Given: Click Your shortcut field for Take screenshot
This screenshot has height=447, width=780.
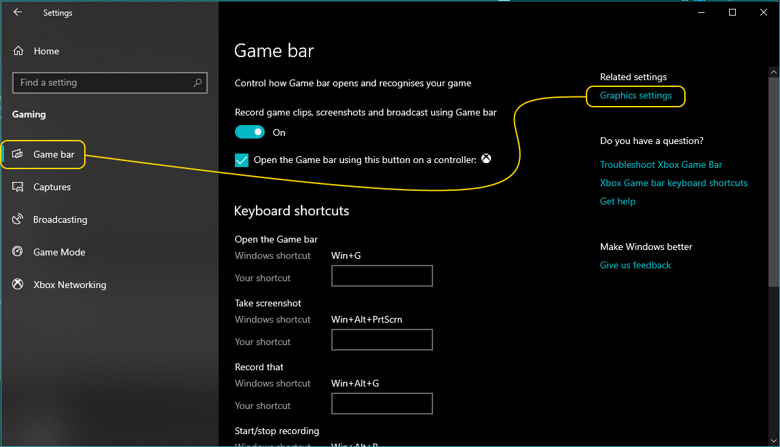Looking at the screenshot, I should click(x=382, y=340).
